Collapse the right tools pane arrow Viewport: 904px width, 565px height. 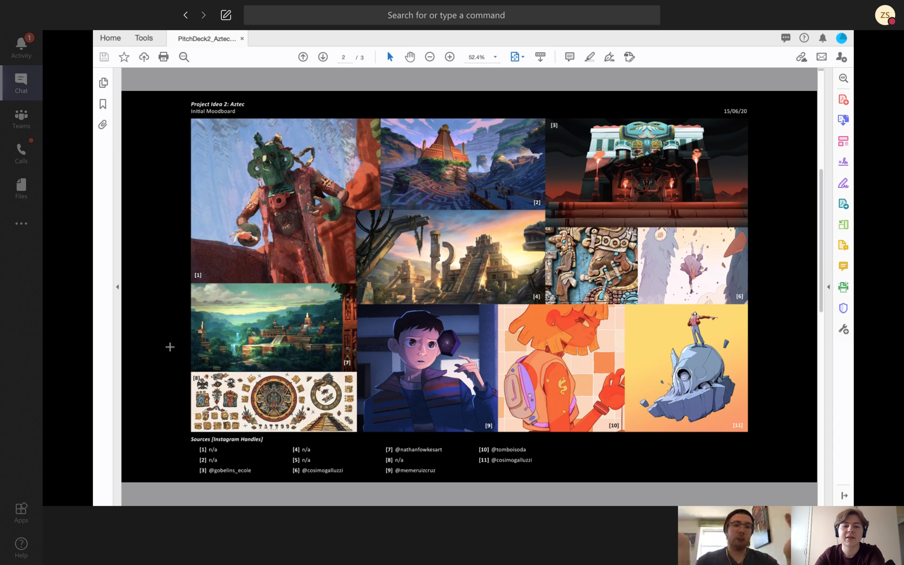click(x=828, y=287)
